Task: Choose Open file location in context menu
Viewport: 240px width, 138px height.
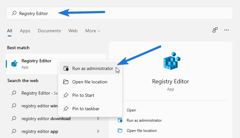Action: pyautogui.click(x=90, y=82)
